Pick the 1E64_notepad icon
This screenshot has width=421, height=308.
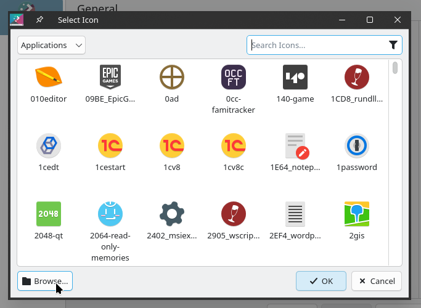coord(296,146)
